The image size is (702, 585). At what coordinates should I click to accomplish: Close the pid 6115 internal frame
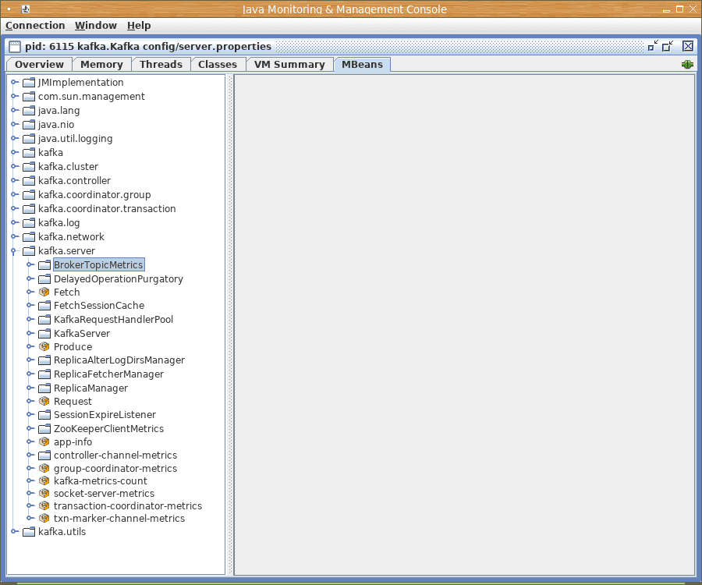coord(688,46)
